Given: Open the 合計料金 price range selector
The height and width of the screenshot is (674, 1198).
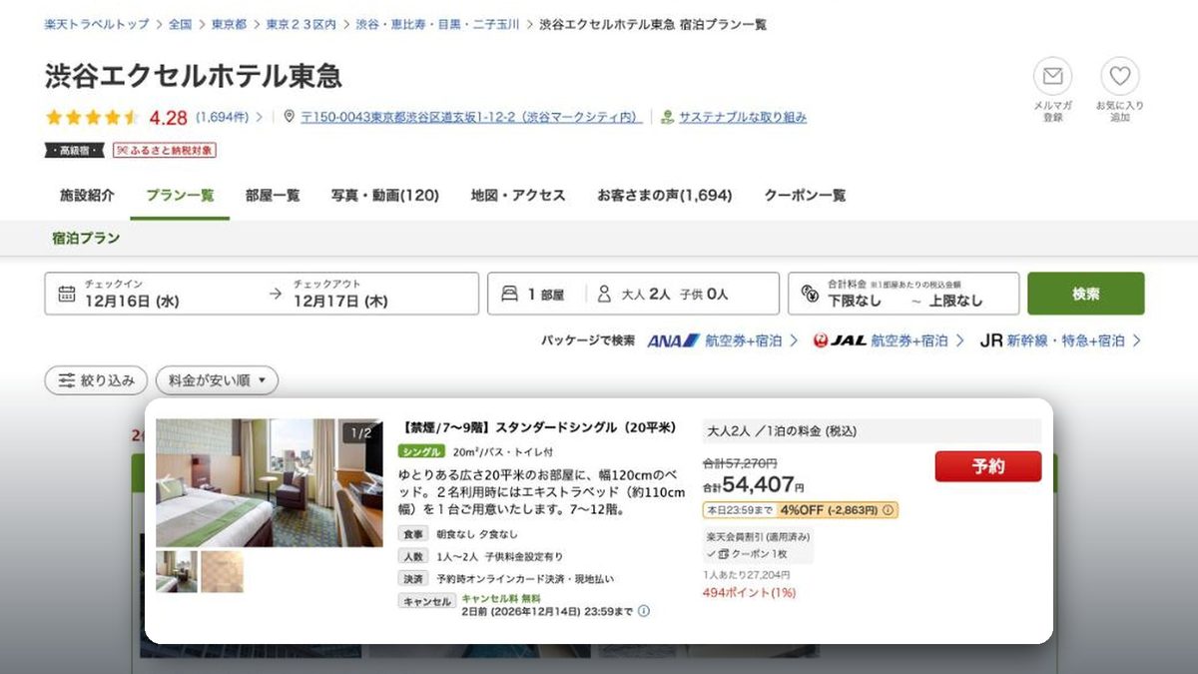Looking at the screenshot, I should (903, 294).
